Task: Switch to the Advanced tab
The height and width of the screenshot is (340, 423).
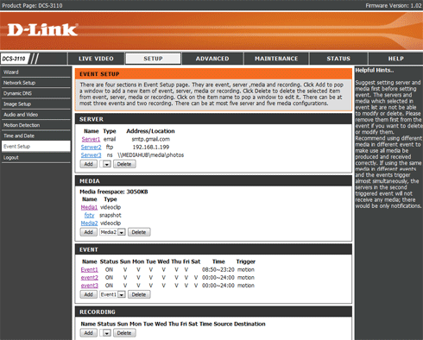Action: (x=212, y=59)
